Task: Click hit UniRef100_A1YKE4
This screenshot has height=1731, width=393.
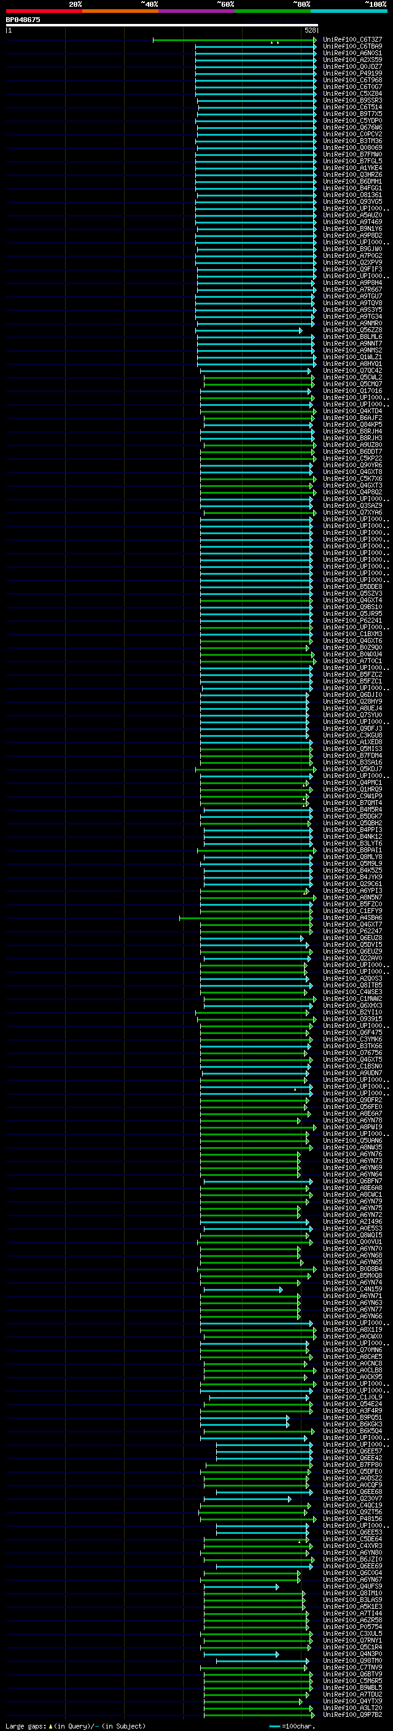Action: tap(352, 168)
